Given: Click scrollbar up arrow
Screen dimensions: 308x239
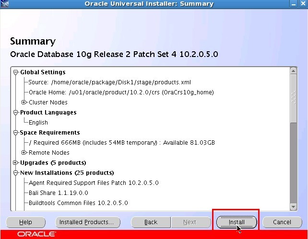Looking at the screenshot, I should click(x=294, y=71).
